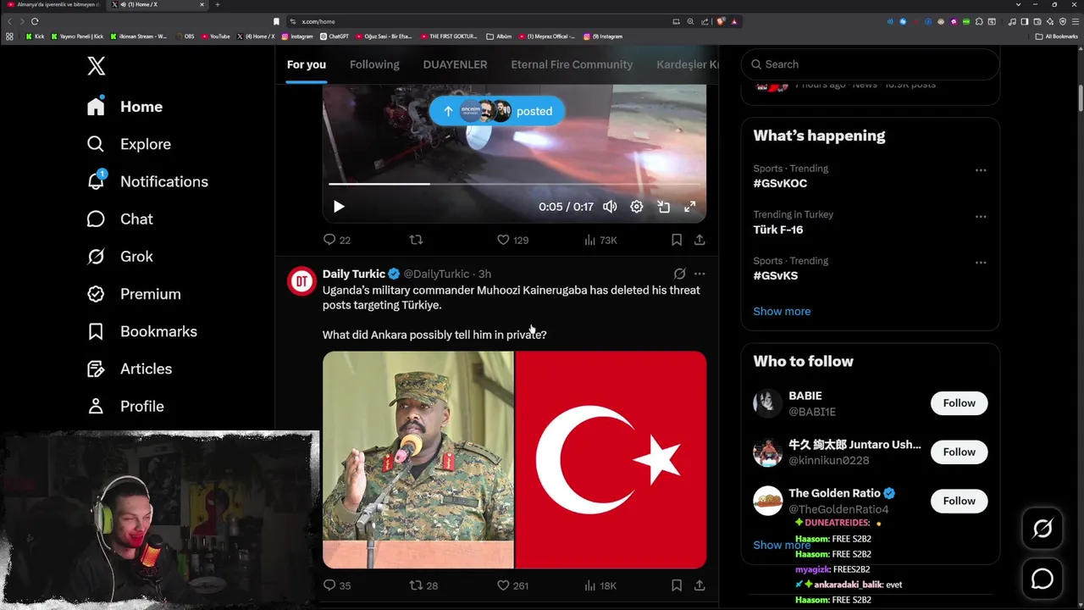The height and width of the screenshot is (610, 1084).
Task: Share the video post
Action: [x=700, y=240]
